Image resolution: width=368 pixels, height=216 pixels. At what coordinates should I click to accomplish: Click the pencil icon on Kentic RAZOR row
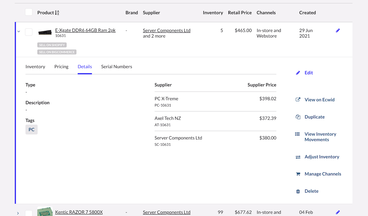pyautogui.click(x=338, y=212)
